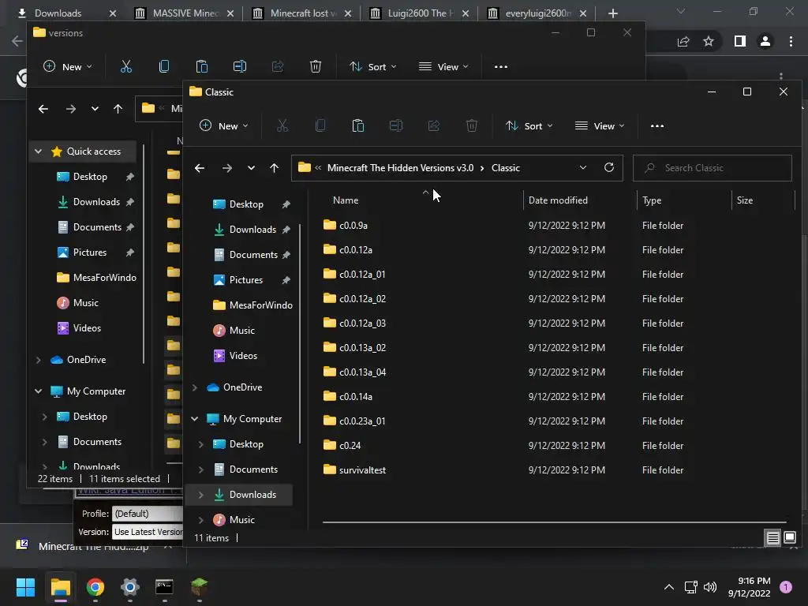The image size is (808, 606).
Task: Go back in the versions window
Action: coord(43,109)
